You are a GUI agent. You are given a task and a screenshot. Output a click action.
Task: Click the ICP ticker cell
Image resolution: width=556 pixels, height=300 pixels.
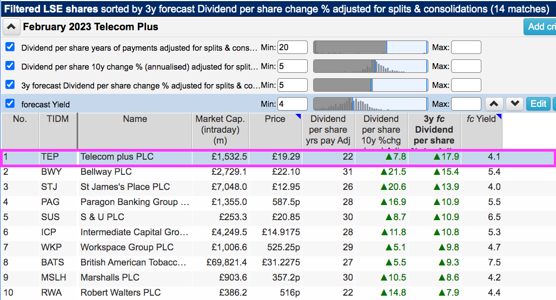coord(49,233)
